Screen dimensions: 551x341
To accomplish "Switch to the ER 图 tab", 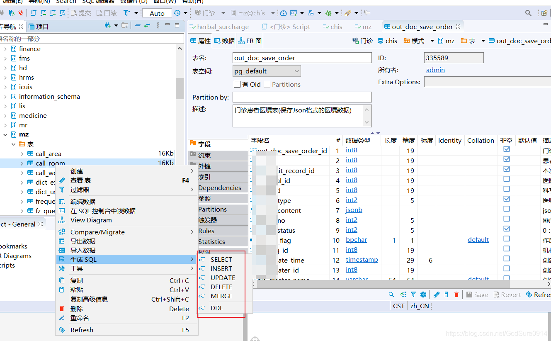I will [250, 41].
